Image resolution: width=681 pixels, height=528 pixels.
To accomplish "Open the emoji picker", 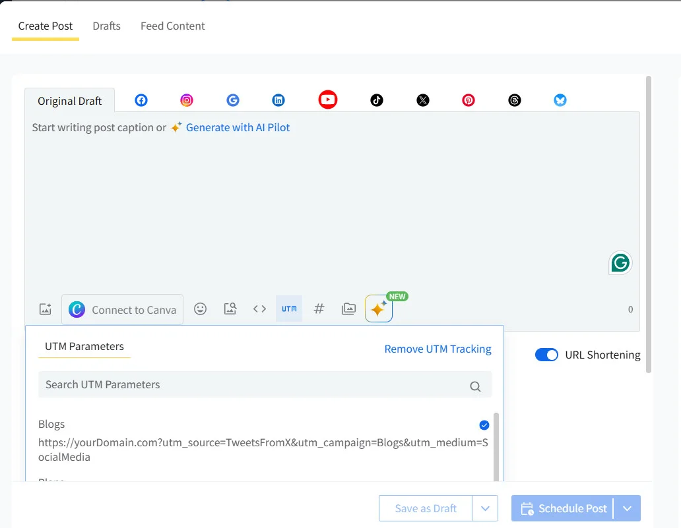I will tap(200, 308).
